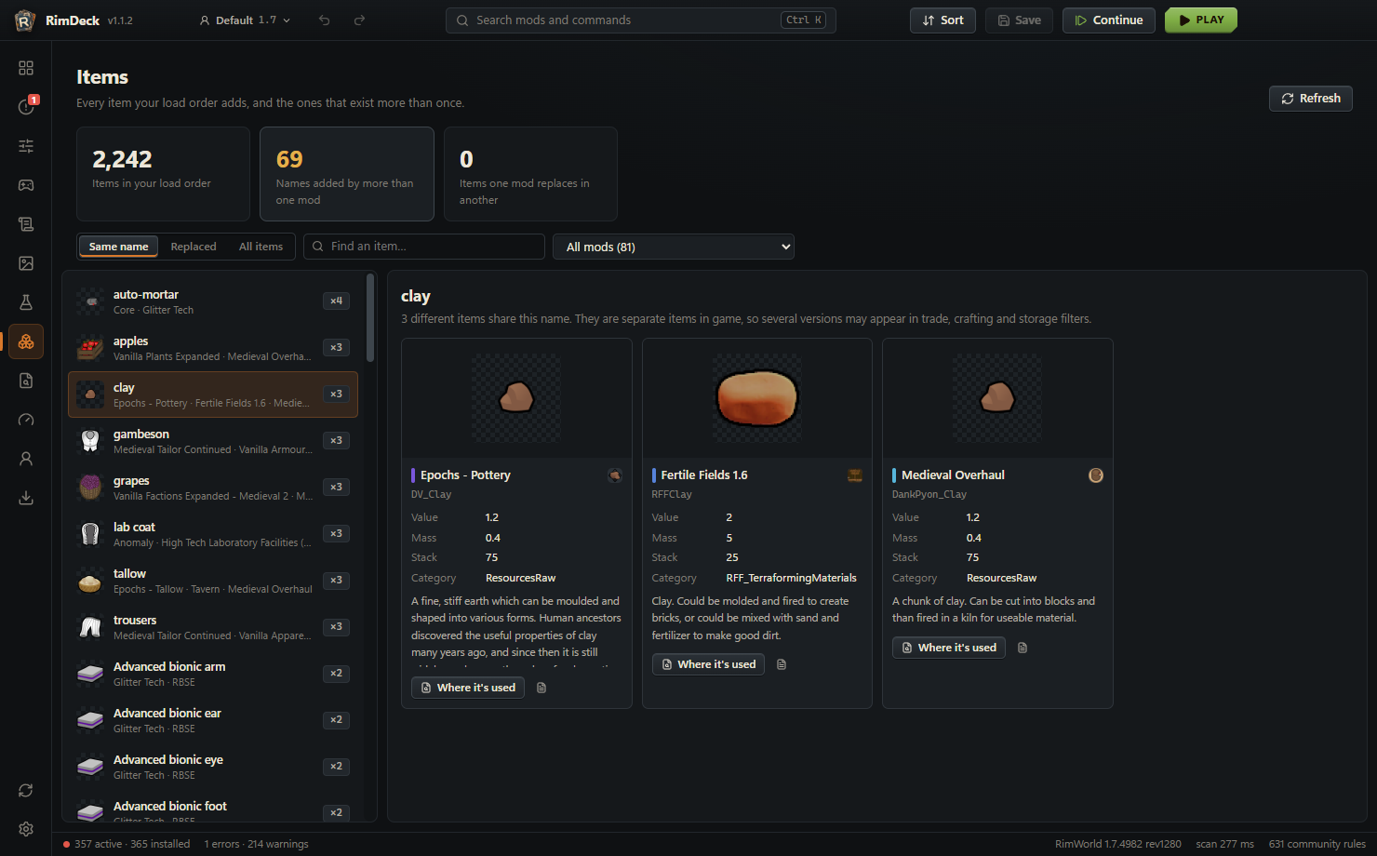Open the All mods (81) filter dropdown

(x=674, y=247)
